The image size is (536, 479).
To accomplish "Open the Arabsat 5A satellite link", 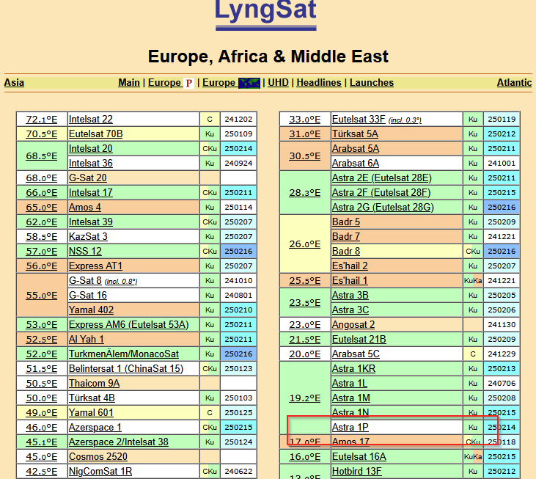I will (x=356, y=149).
